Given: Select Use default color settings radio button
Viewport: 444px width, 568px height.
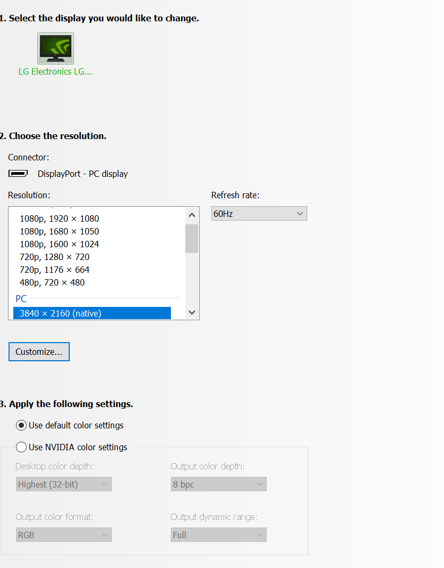Looking at the screenshot, I should pos(21,425).
